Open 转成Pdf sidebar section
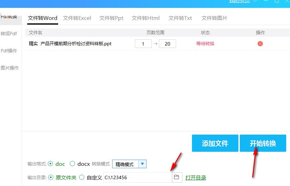Screen dimensions: 290x186 click(x=9, y=34)
